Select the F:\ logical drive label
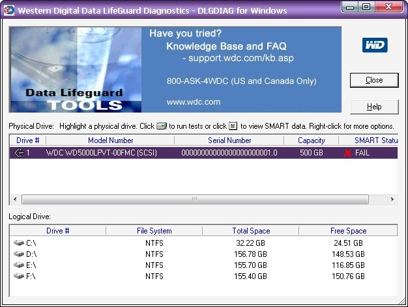The width and height of the screenshot is (408, 307). pos(31,276)
